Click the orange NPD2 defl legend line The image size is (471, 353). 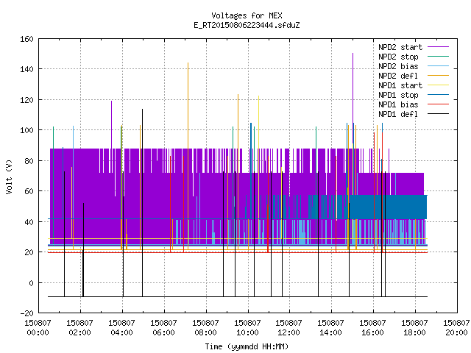click(x=438, y=76)
